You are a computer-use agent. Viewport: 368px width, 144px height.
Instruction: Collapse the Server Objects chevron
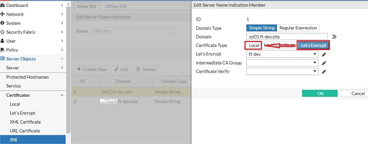click(x=62, y=59)
